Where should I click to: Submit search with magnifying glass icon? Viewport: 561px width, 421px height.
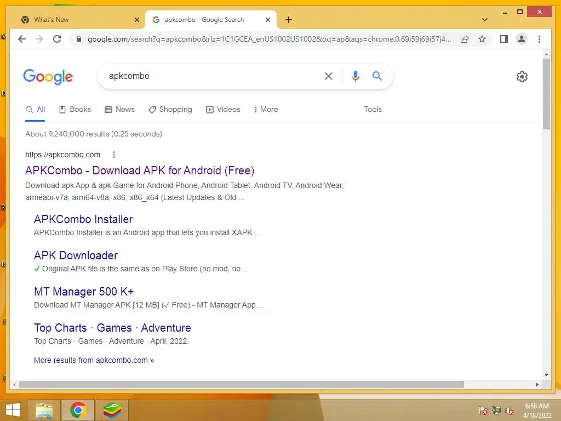(377, 76)
